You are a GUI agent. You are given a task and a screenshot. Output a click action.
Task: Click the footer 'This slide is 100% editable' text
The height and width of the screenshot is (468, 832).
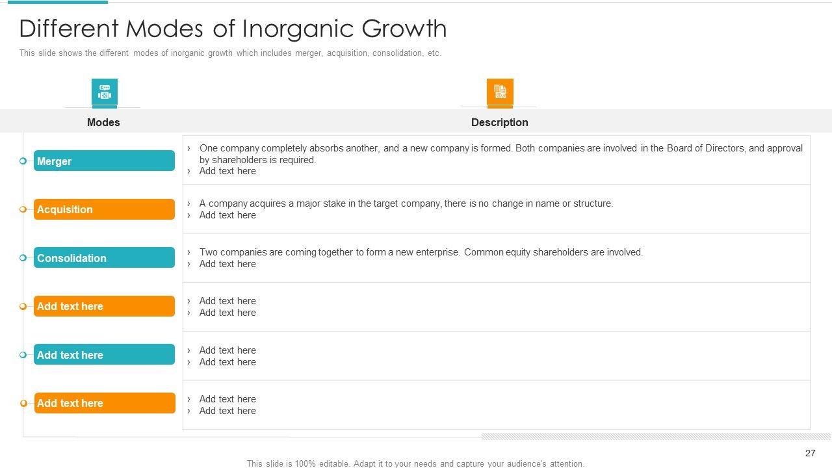tap(415, 463)
